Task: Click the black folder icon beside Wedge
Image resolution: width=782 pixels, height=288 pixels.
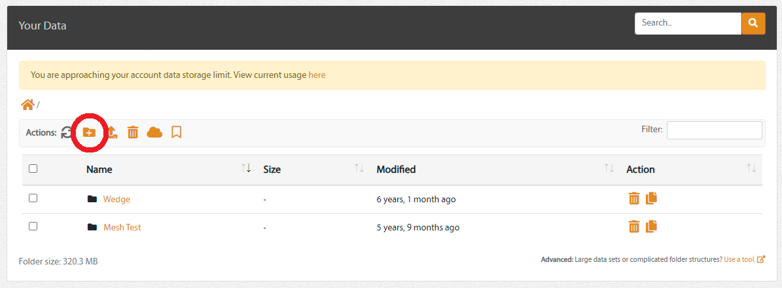Action: click(92, 199)
